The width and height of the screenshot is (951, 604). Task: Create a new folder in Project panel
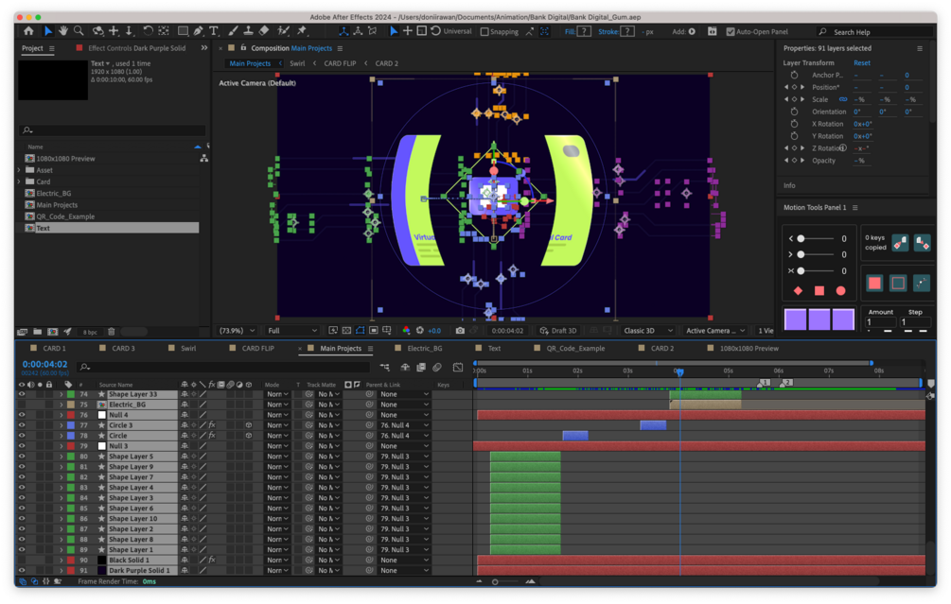tap(38, 332)
